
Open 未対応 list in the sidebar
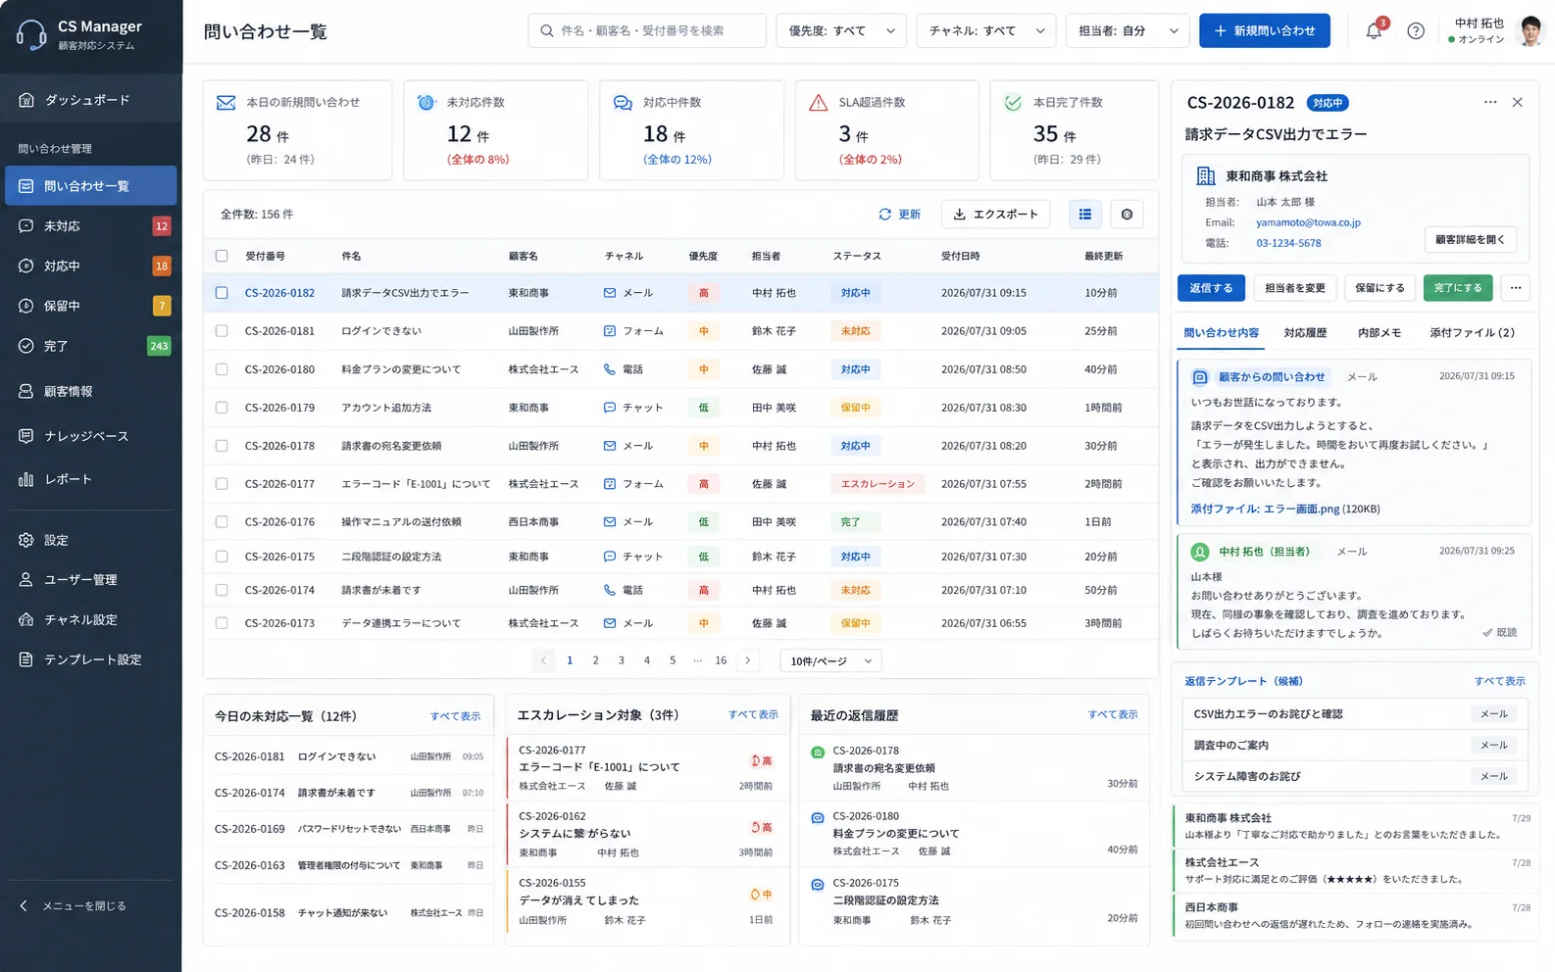tap(90, 226)
